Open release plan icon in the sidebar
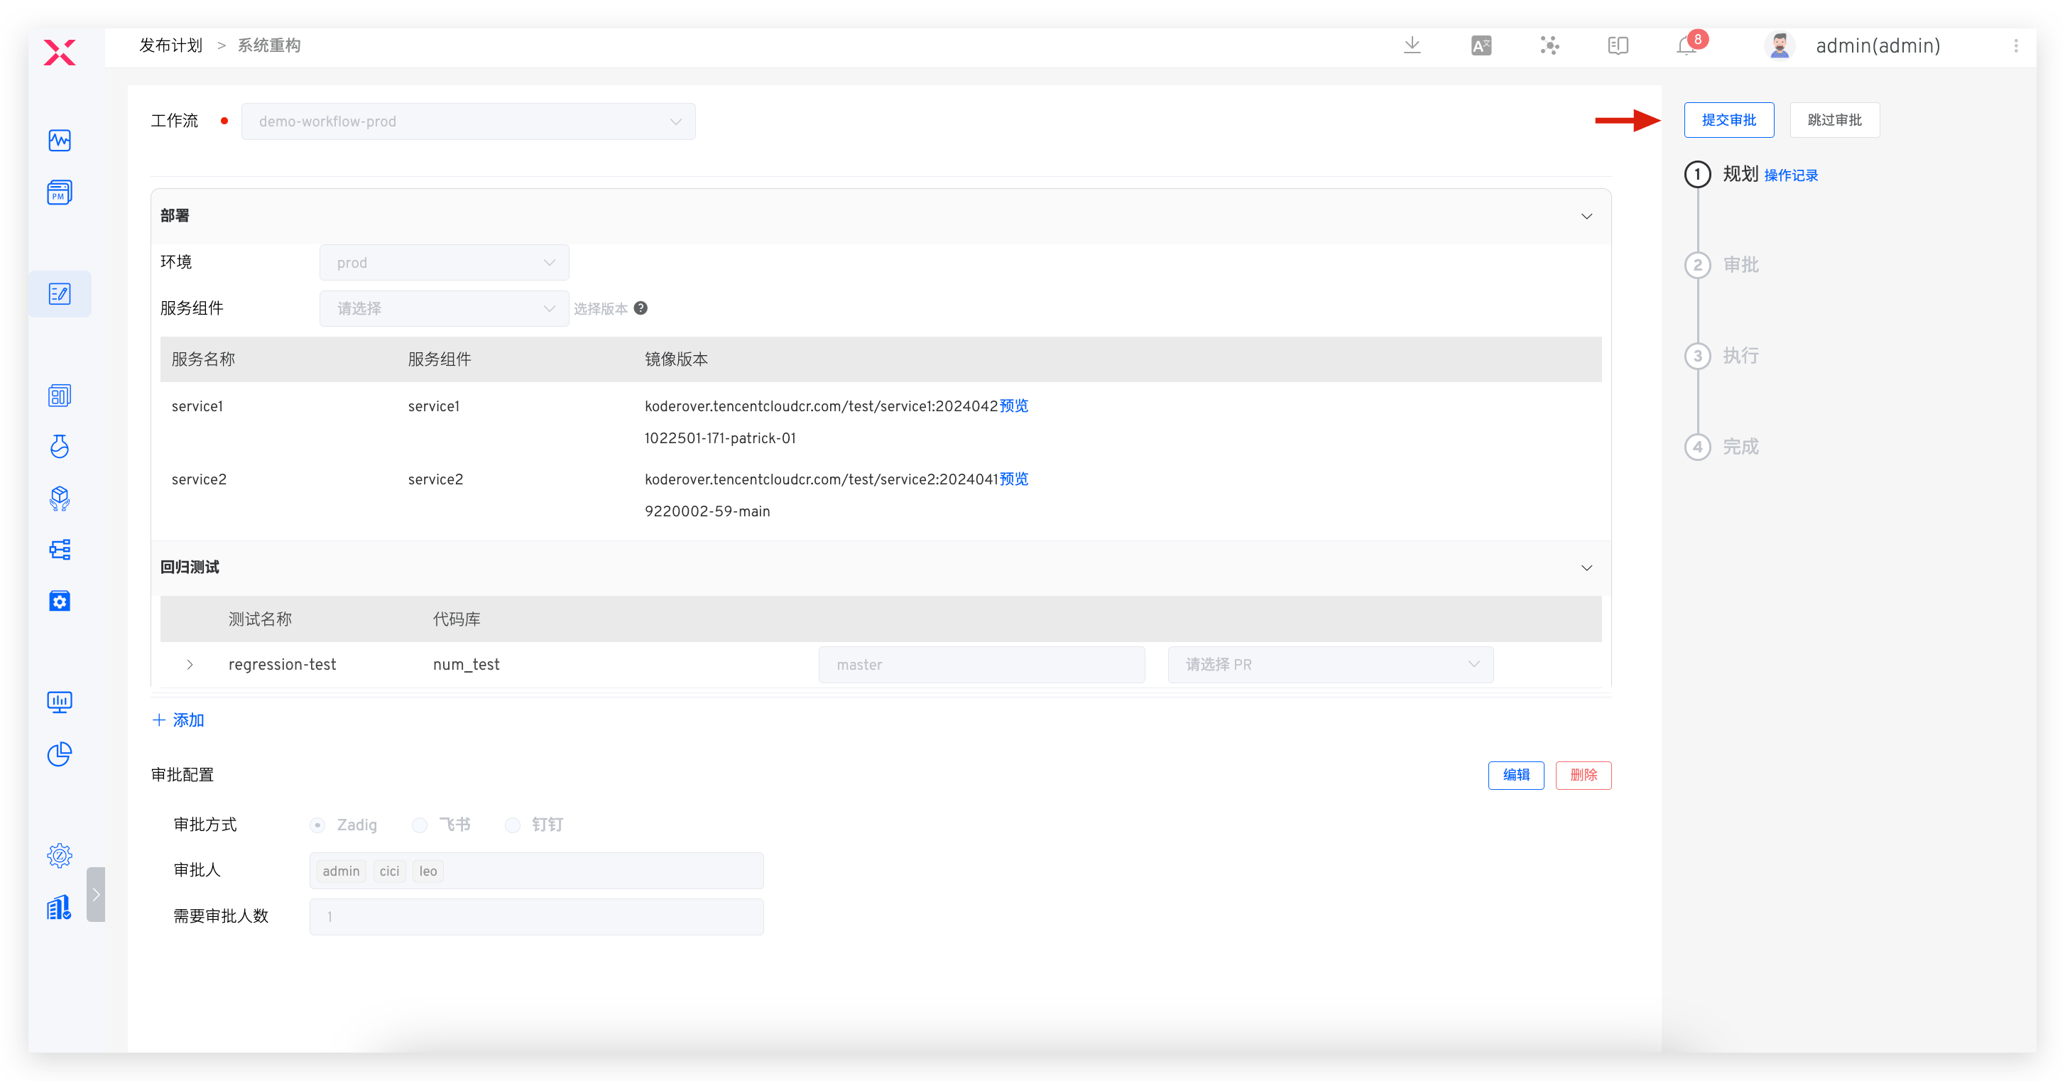The image size is (2065, 1081). (60, 294)
